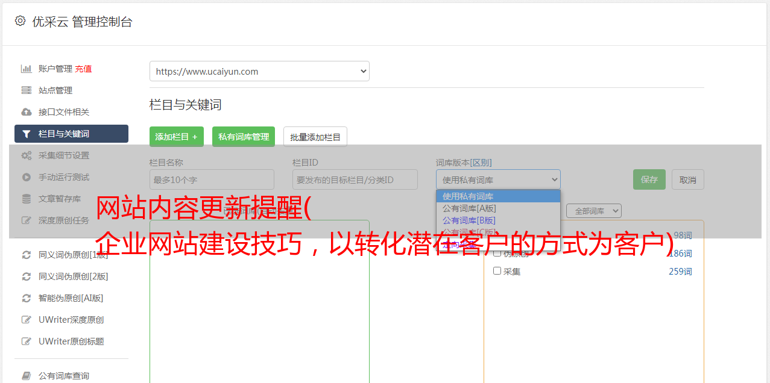
Task: Open UWriter原创标题 in the sidebar
Action: (71, 341)
